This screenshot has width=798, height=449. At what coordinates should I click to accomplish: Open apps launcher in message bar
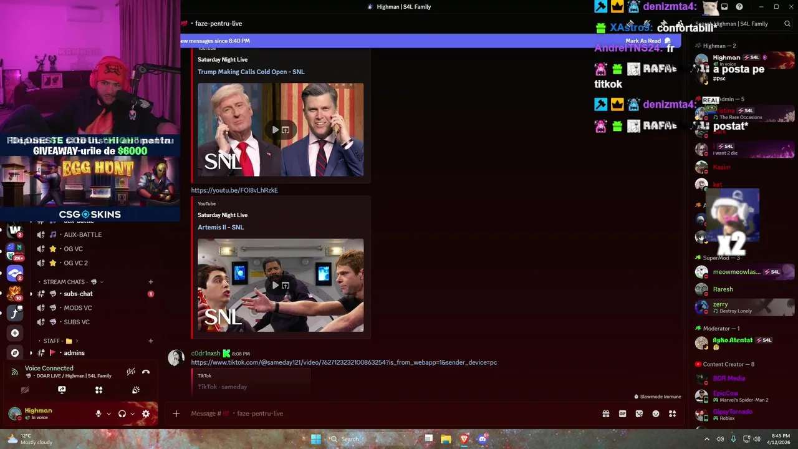pos(673,413)
